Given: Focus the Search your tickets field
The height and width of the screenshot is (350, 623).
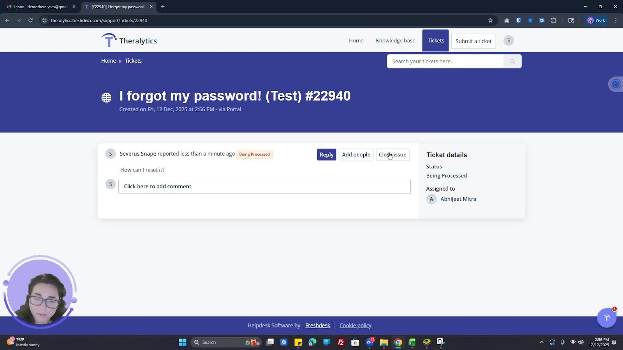Looking at the screenshot, I should coord(445,61).
